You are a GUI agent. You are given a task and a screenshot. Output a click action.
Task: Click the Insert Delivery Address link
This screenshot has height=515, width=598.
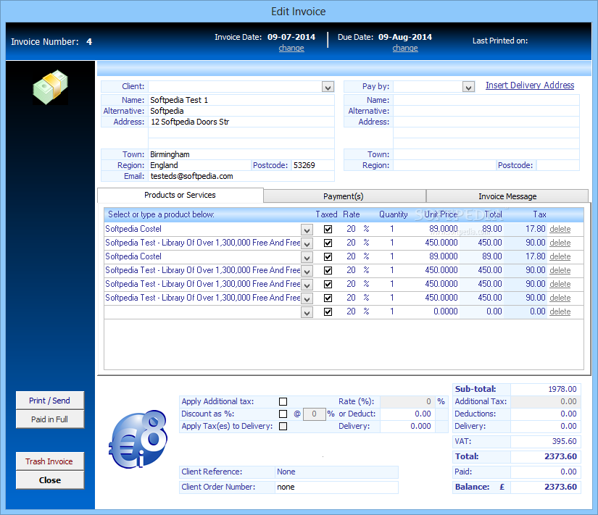530,85
